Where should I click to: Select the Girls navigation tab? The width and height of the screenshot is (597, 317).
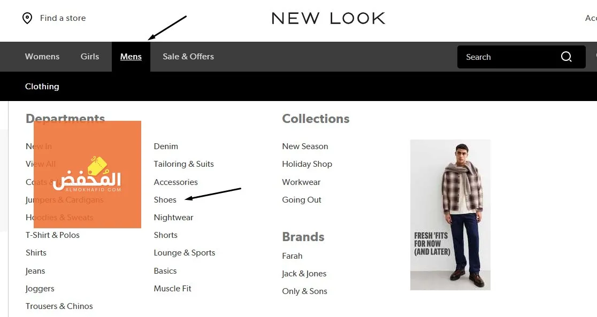click(90, 56)
